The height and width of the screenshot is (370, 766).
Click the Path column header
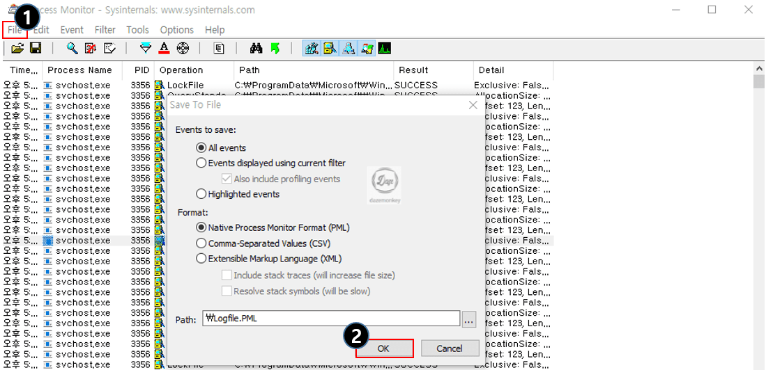[x=314, y=70]
